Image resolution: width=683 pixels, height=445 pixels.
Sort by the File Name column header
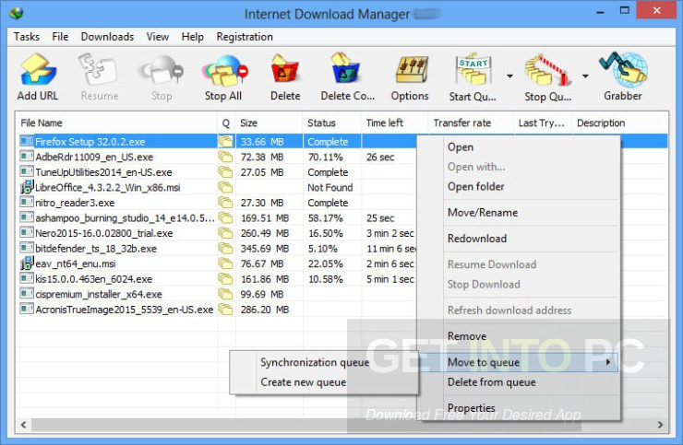[116, 123]
